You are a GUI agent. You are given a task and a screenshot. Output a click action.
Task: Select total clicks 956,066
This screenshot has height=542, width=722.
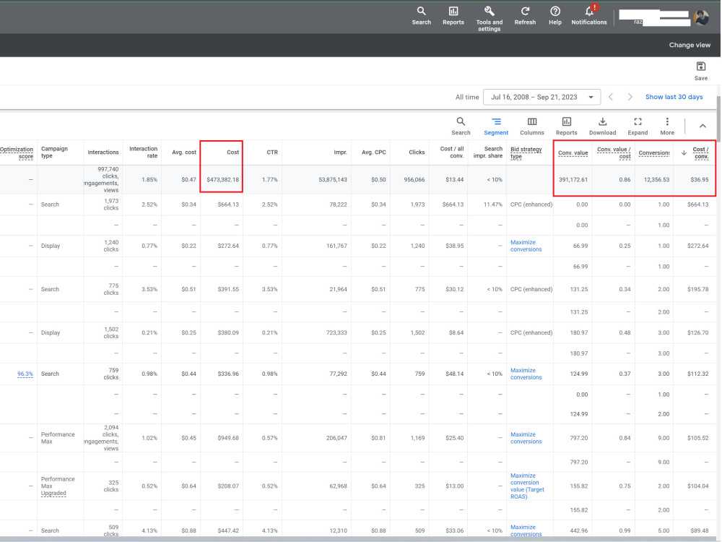414,179
